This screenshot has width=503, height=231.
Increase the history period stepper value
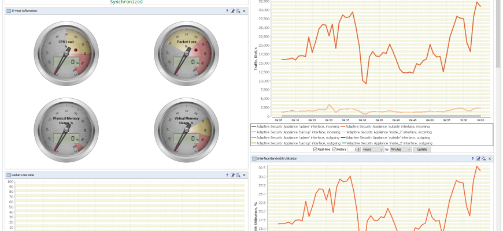pos(359,148)
